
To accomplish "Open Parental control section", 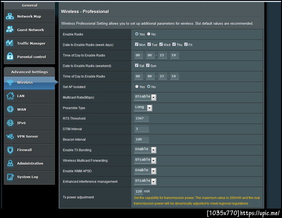I will (29, 57).
